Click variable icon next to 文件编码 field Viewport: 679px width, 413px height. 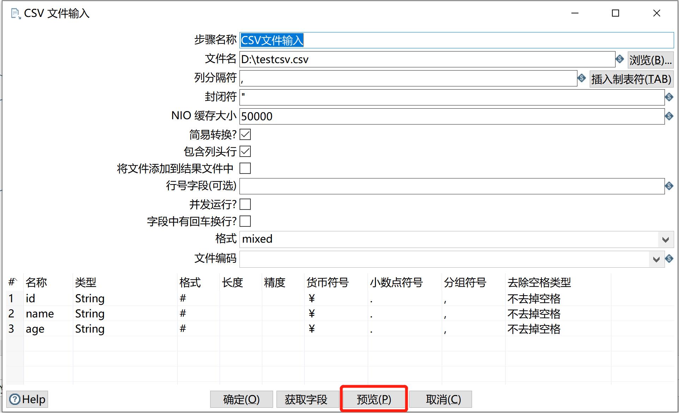[669, 259]
